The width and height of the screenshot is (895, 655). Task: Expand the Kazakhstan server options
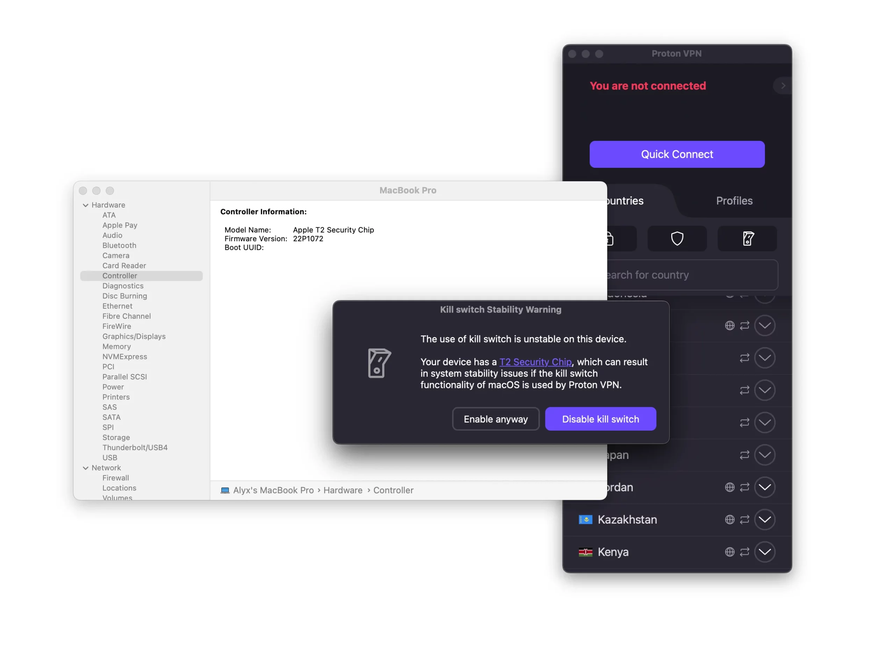tap(765, 520)
